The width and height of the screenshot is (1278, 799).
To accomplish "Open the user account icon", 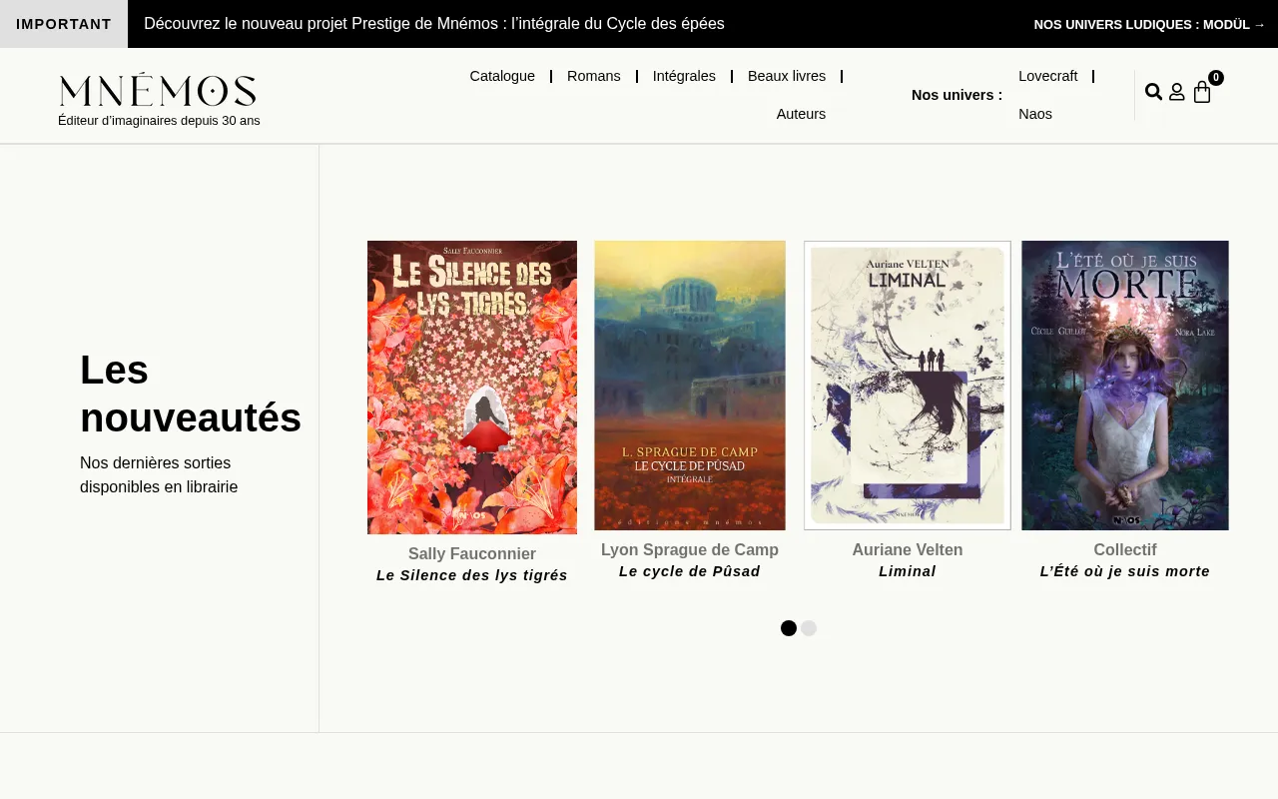I will [x=1177, y=92].
